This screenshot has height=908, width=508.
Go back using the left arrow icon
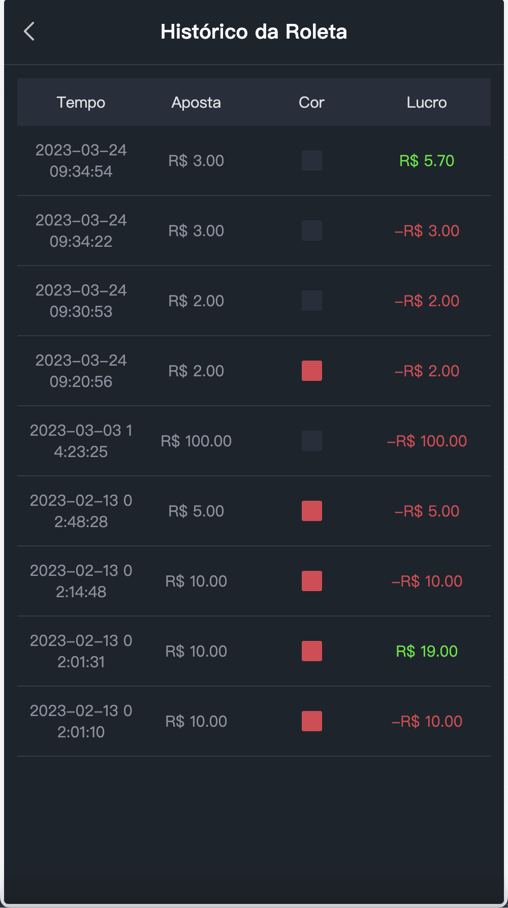tap(29, 31)
